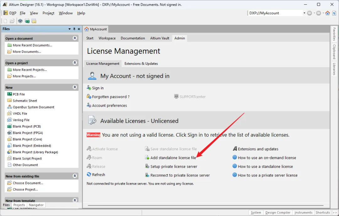
Task: Click the back navigation arrow icon
Action: point(309,13)
